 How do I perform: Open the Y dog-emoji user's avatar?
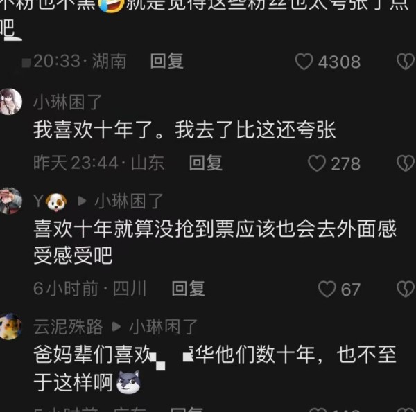tap(10, 201)
